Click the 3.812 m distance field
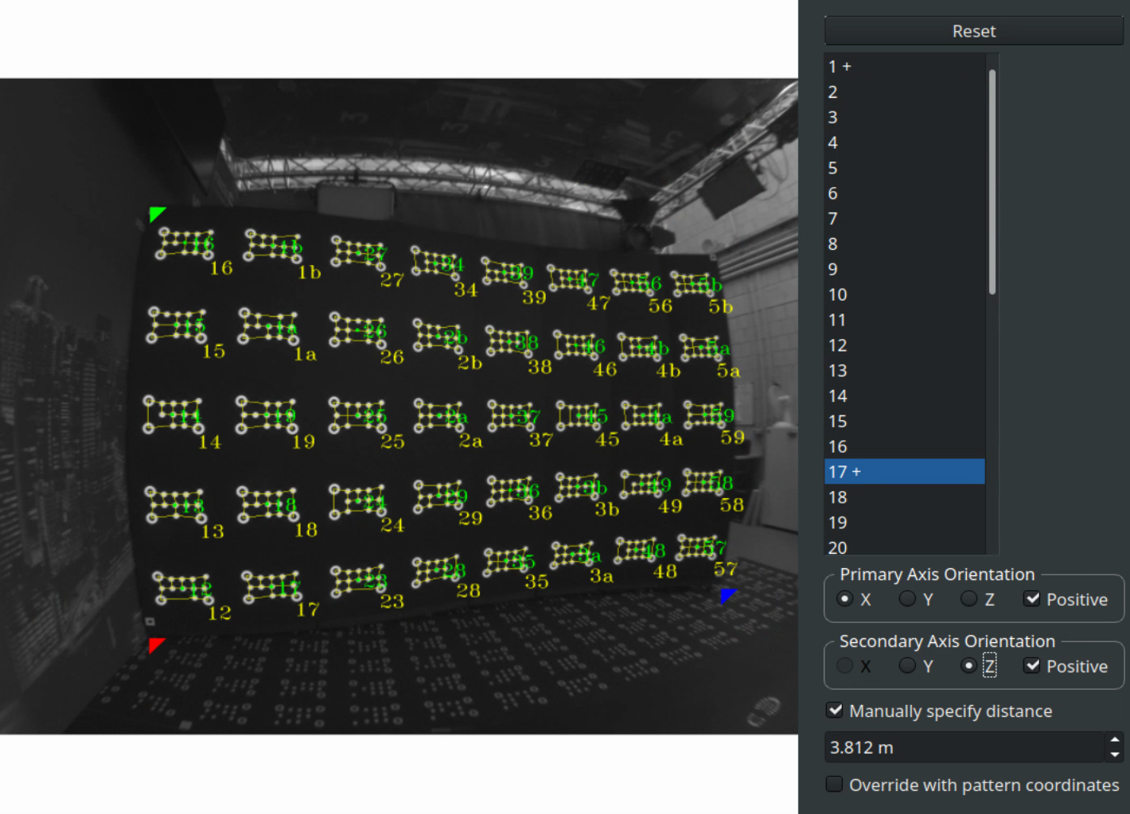Viewport: 1130px width, 814px height. [x=963, y=747]
